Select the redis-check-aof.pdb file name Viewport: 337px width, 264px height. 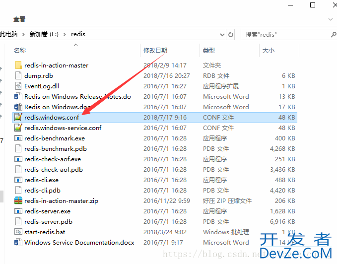pyautogui.click(x=54, y=170)
